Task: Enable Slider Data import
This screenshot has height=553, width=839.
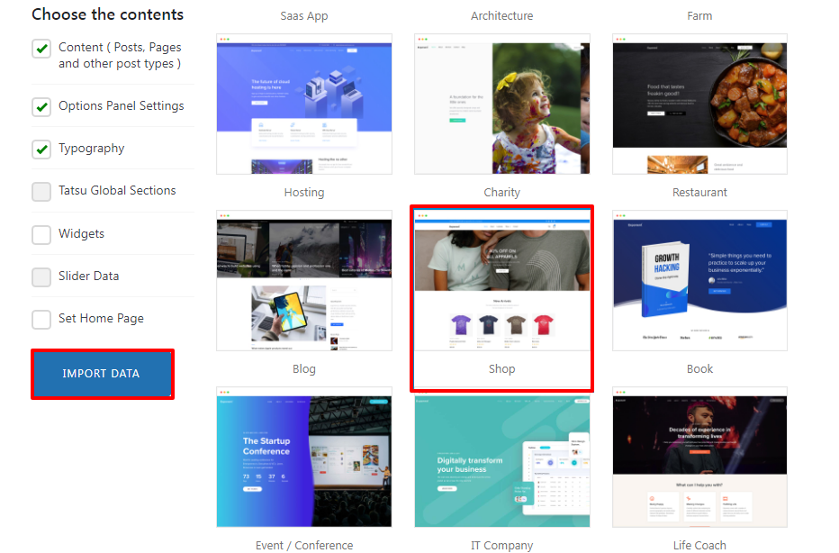Action: 41,277
